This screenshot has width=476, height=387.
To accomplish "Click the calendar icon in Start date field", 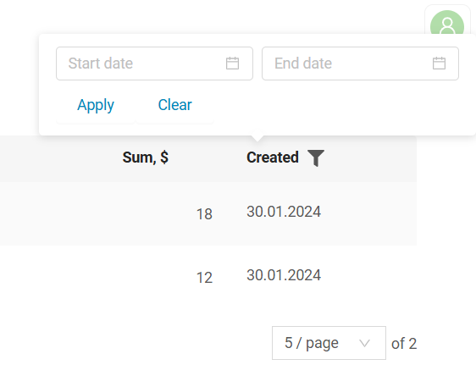I will coord(232,64).
